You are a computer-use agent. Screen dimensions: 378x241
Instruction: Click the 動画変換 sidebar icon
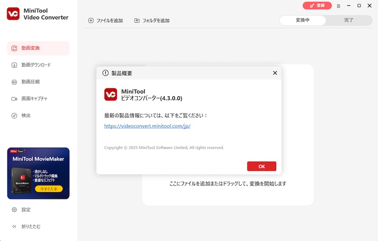click(x=14, y=48)
